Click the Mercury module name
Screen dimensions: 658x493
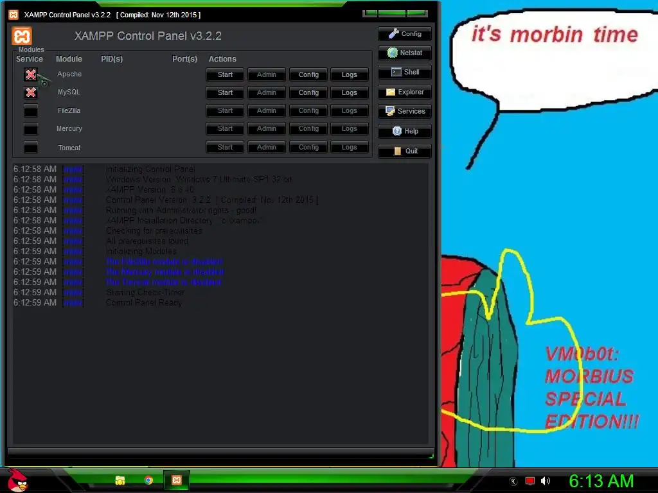pyautogui.click(x=69, y=128)
